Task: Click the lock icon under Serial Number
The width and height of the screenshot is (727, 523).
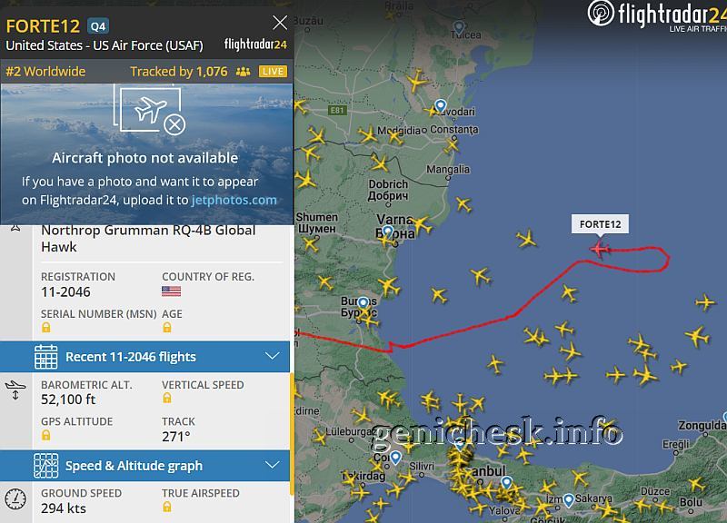Action: (46, 328)
